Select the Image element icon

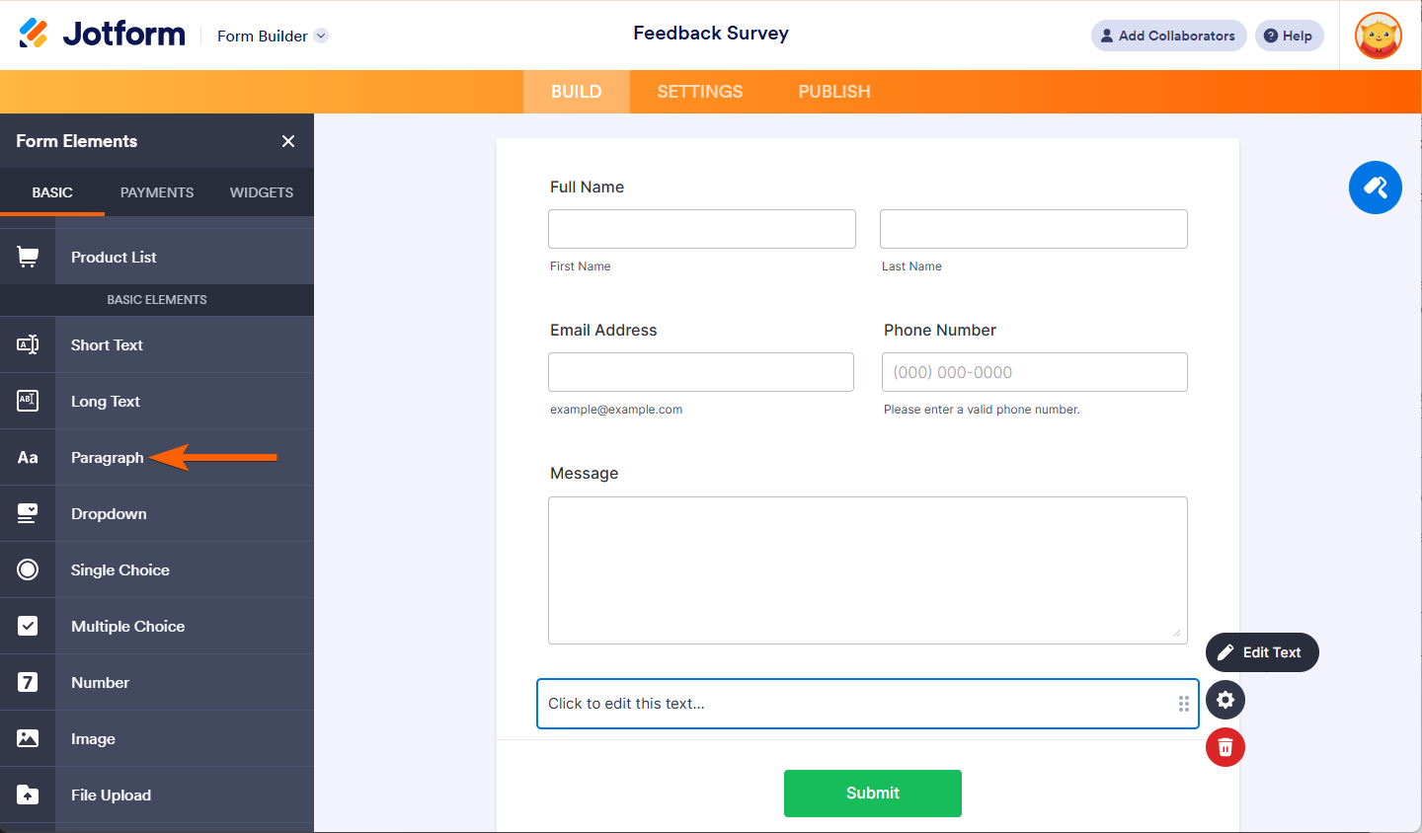tap(28, 738)
